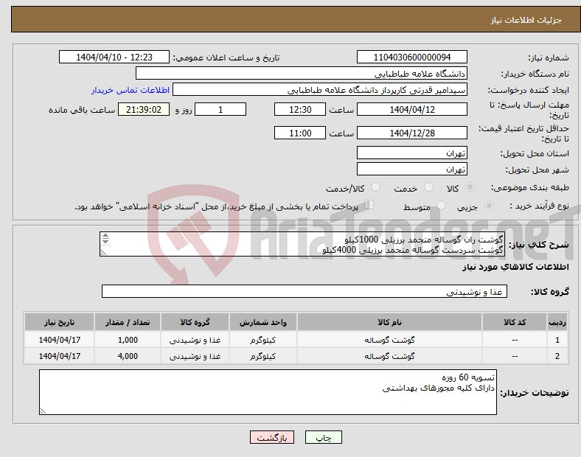Screen dimensions: 581x457
Task: Click the نام کالا column header
Action: (x=389, y=322)
